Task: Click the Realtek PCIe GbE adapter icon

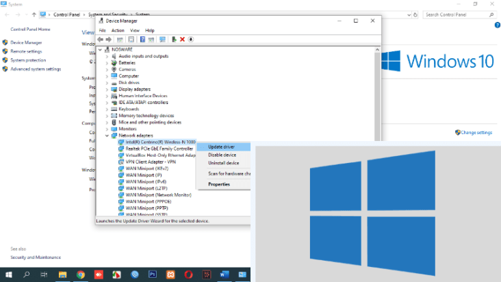Action: pyautogui.click(x=121, y=149)
